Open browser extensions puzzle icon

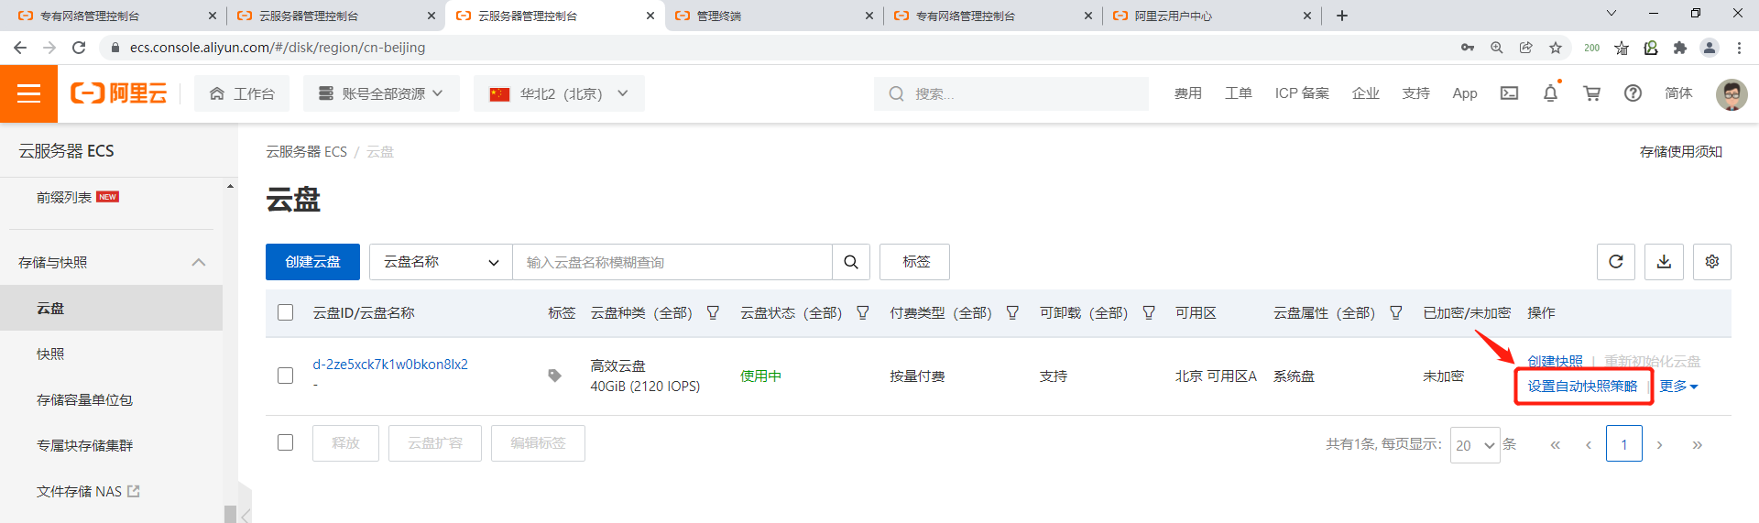1680,48
